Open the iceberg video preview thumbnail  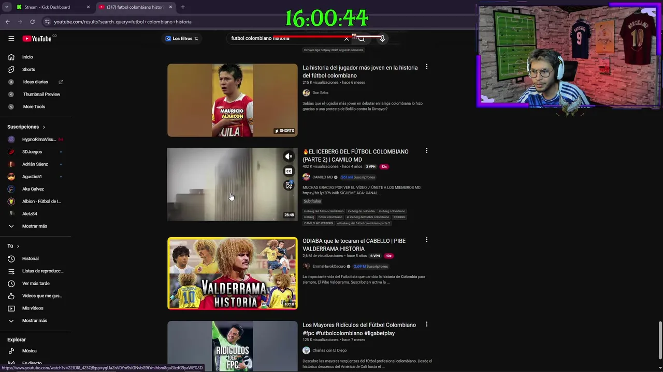tap(232, 184)
